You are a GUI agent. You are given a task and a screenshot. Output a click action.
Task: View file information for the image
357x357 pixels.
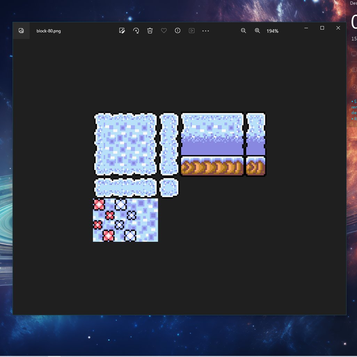click(x=177, y=31)
